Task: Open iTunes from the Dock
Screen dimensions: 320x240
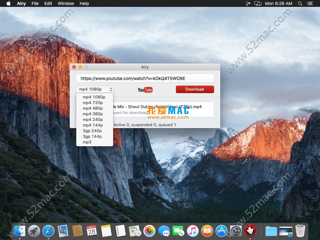Action: click(x=193, y=231)
